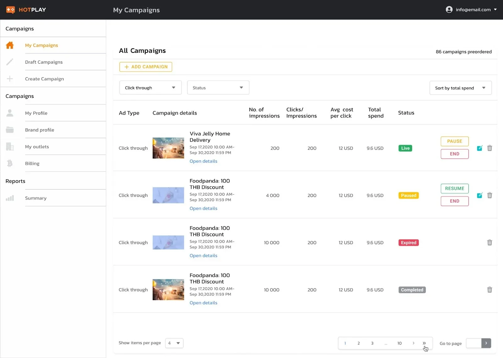Image resolution: width=503 pixels, height=358 pixels.
Task: Open details for the Expired Foodpanda campaign
Action: 203,255
